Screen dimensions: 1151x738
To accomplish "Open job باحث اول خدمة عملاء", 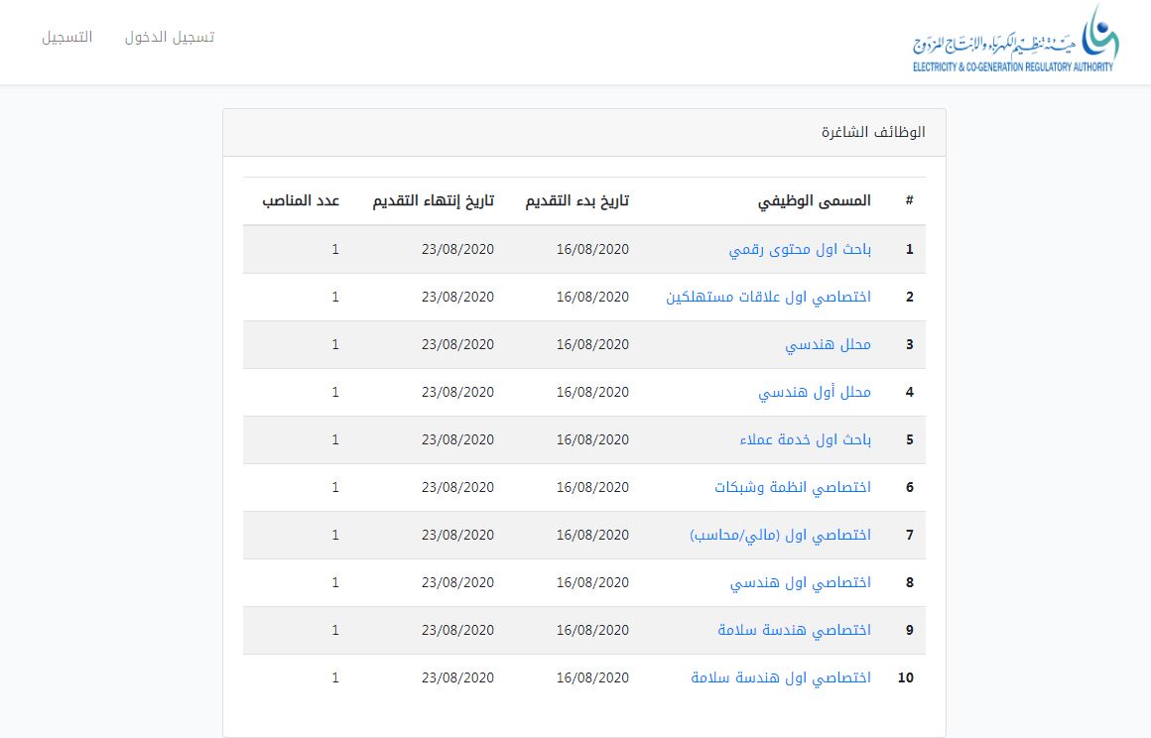I will (806, 439).
